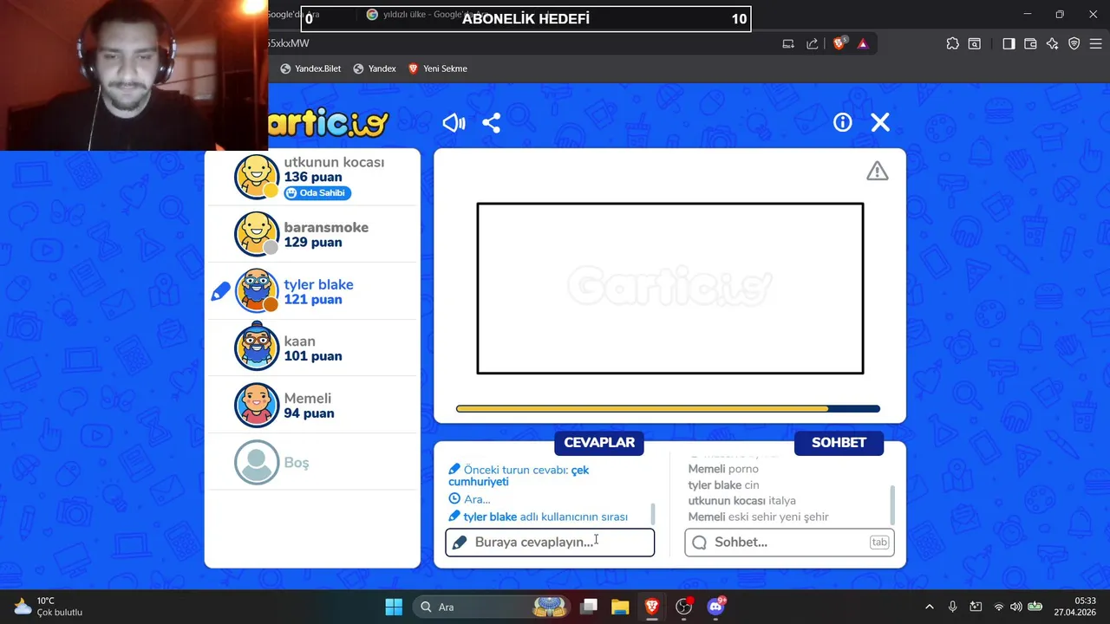Open the Yeni Sekme bookmark
The height and width of the screenshot is (624, 1110).
(x=438, y=68)
